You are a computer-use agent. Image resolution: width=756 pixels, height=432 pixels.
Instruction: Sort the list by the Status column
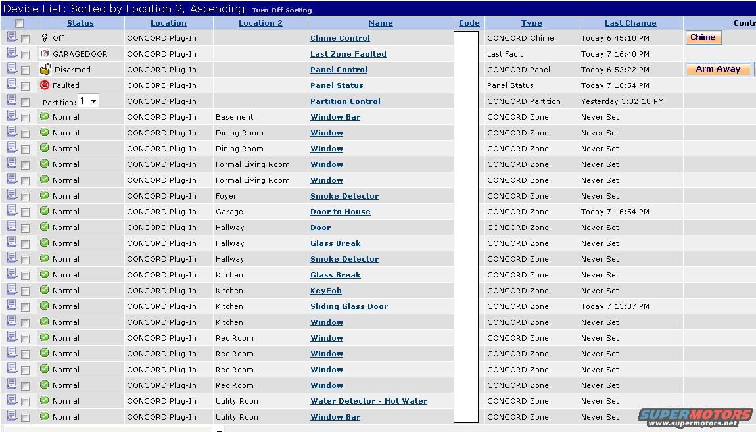pos(80,23)
